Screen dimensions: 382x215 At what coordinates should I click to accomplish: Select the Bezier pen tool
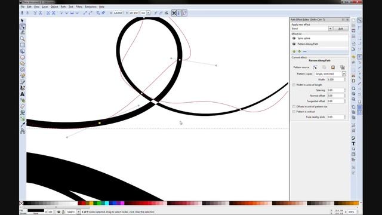tap(23, 82)
